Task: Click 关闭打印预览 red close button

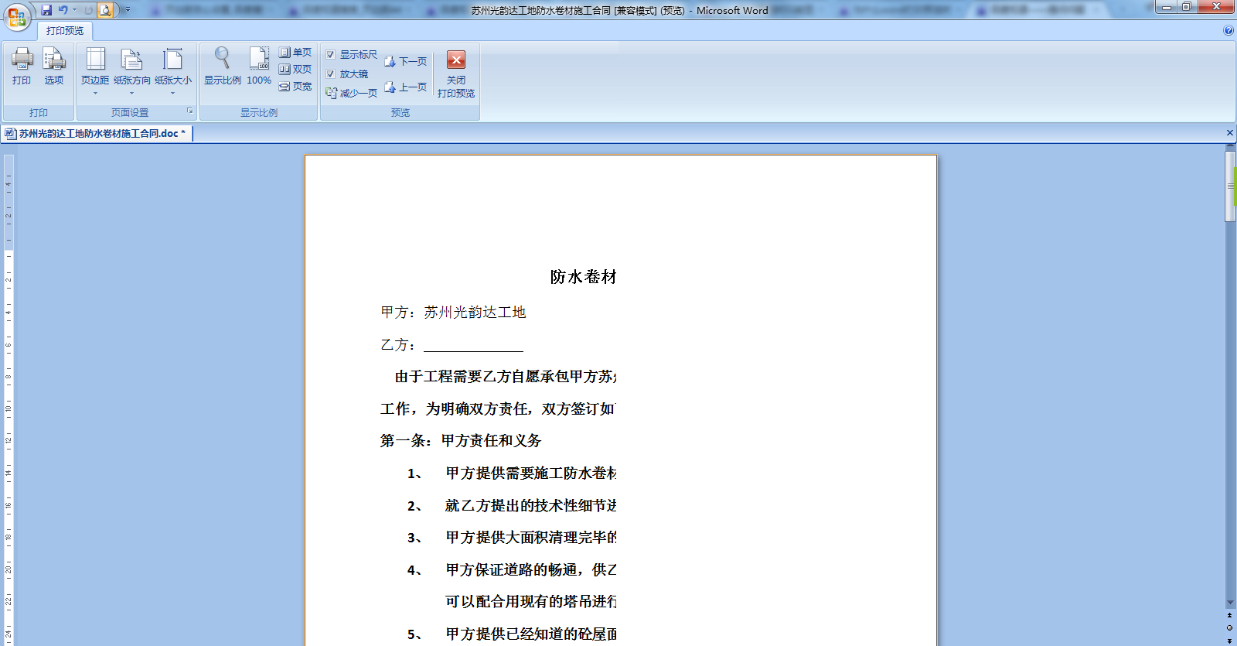Action: coord(456,74)
